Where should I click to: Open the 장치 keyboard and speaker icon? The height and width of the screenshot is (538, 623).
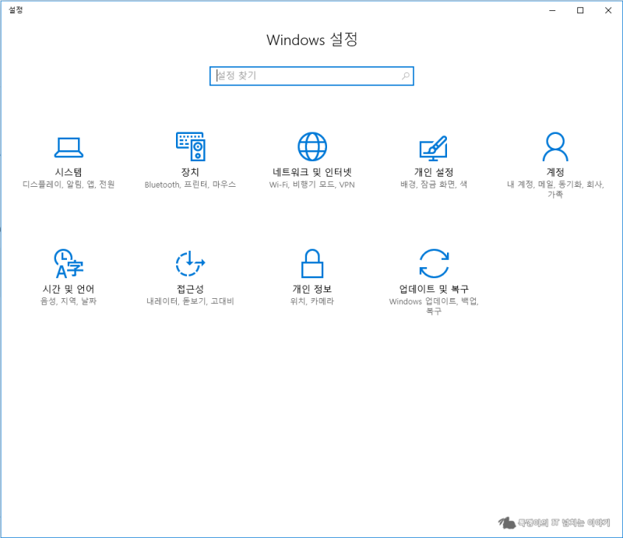point(191,146)
